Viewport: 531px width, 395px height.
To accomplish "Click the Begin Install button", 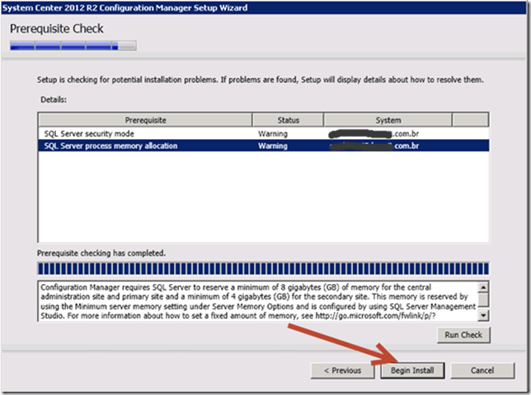I will [x=412, y=370].
